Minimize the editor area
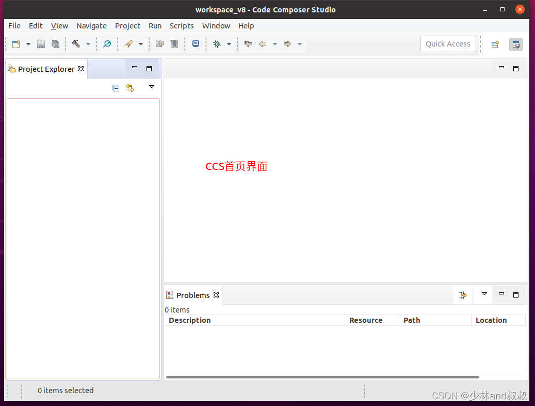535x406 pixels. [501, 67]
